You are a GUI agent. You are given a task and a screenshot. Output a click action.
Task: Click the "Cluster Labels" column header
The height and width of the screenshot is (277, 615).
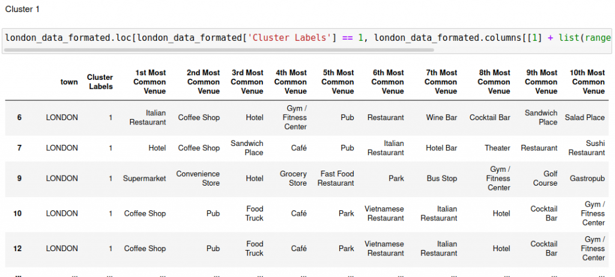click(x=100, y=82)
